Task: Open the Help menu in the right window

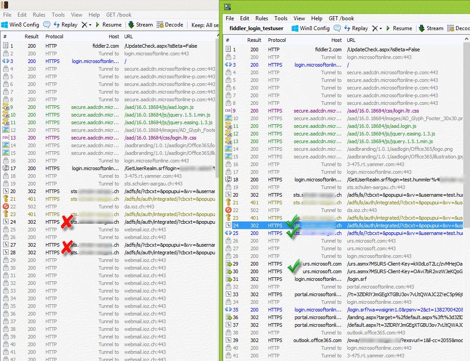Action: (x=317, y=18)
